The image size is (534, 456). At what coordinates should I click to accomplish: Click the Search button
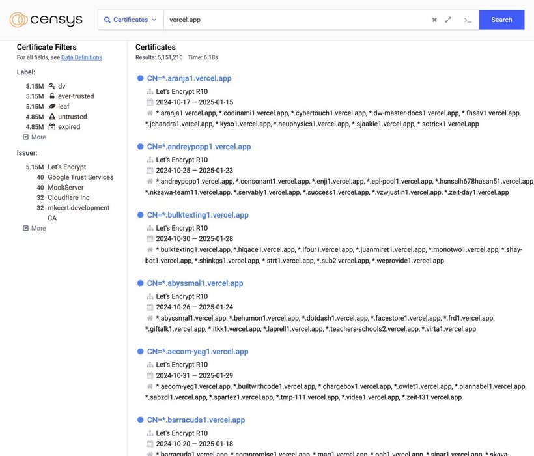[501, 20]
